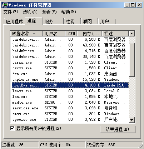144x149 pixels.
Task: Open the 文件(F) menu
Action: pos(11,12)
